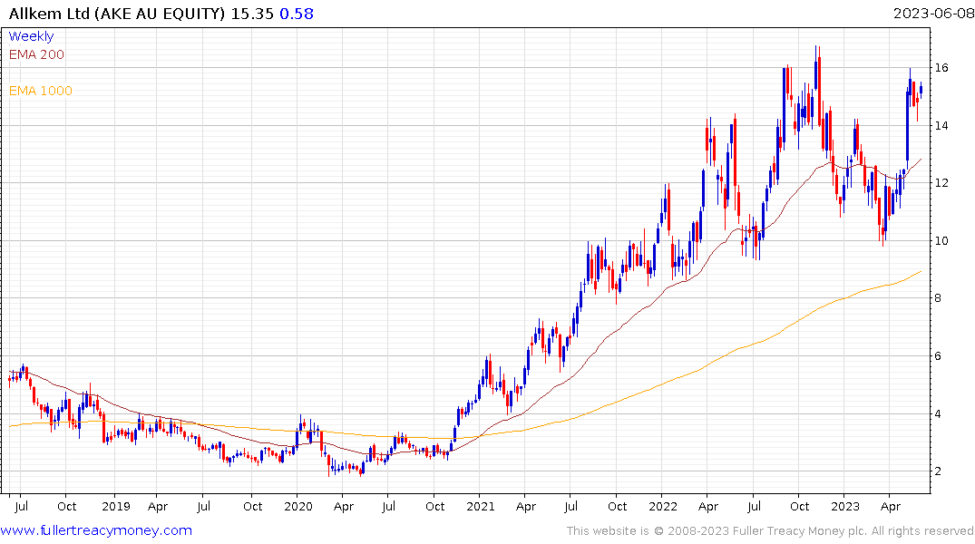Screen dimensions: 975x544
Task: Click the 6 price axis label
Action: click(939, 356)
